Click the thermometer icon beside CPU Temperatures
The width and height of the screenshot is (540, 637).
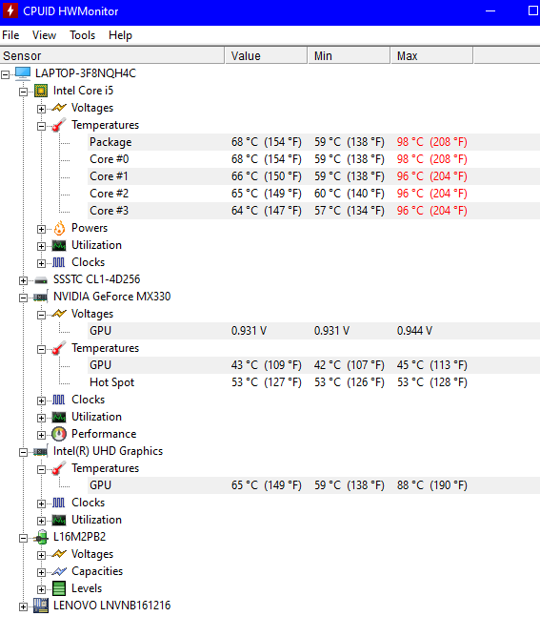tap(59, 125)
